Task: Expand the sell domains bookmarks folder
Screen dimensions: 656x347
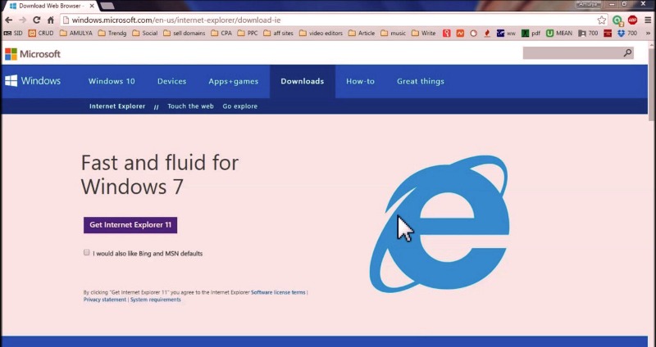Action: pos(184,33)
